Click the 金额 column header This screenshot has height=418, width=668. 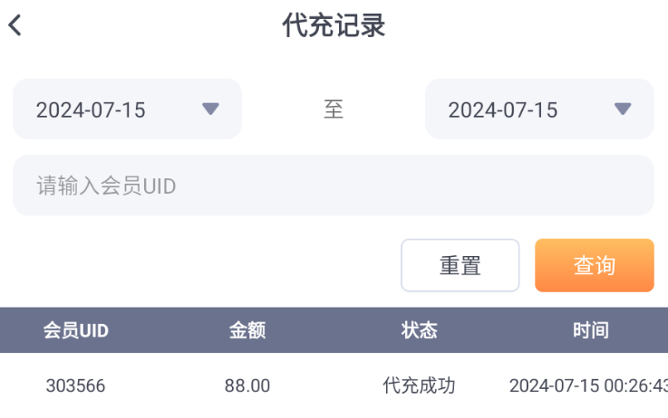(247, 330)
